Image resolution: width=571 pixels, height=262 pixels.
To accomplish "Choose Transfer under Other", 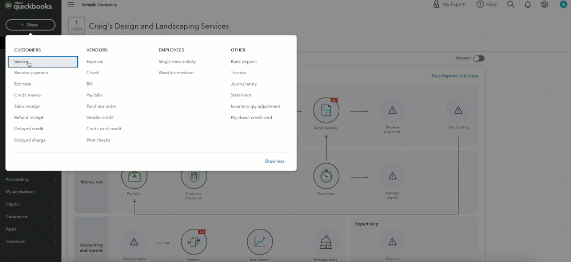I will point(239,72).
